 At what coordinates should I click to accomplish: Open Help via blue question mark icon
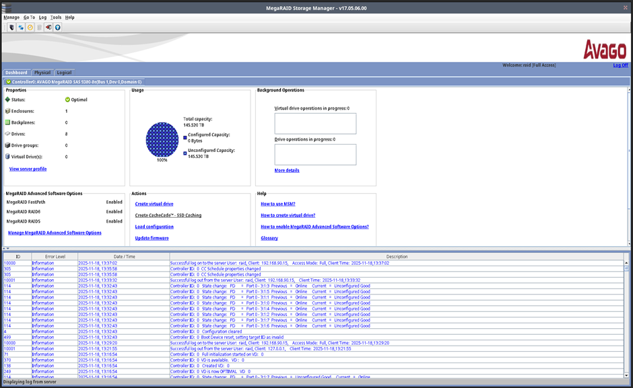(x=58, y=28)
